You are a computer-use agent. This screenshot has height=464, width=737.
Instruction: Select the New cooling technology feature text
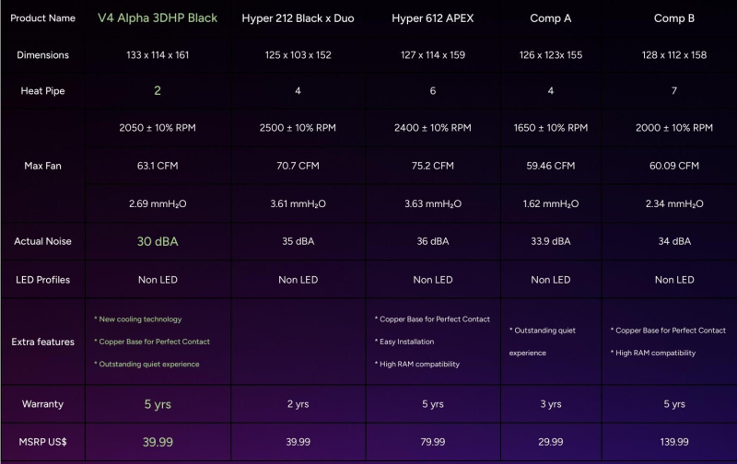click(138, 319)
